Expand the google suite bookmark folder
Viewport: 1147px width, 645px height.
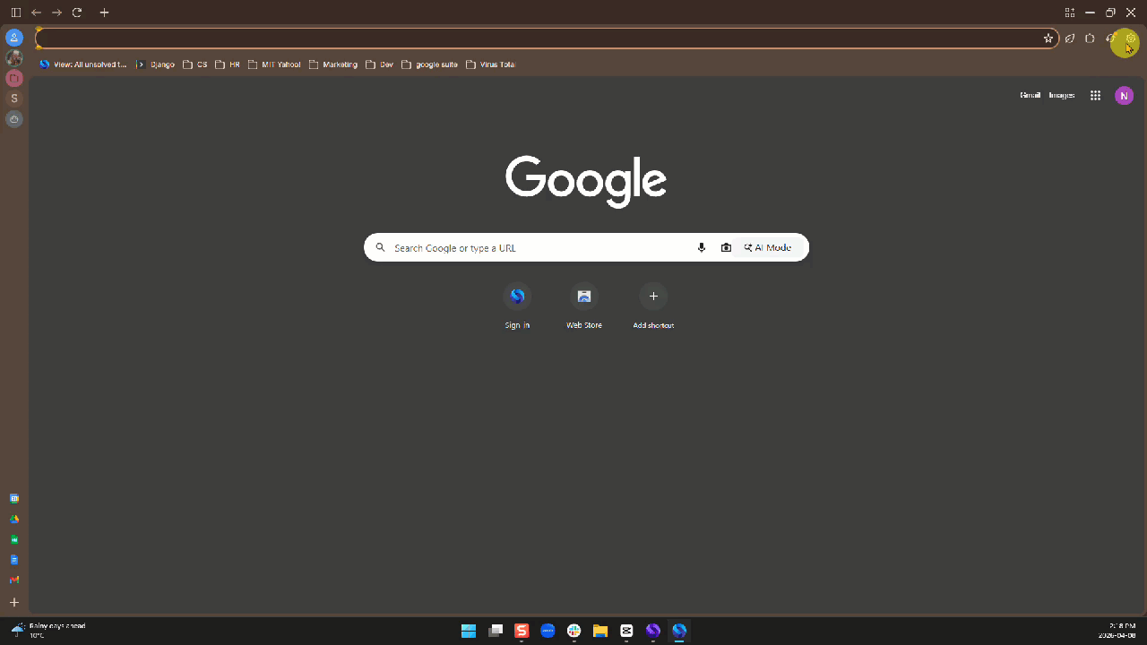click(430, 64)
